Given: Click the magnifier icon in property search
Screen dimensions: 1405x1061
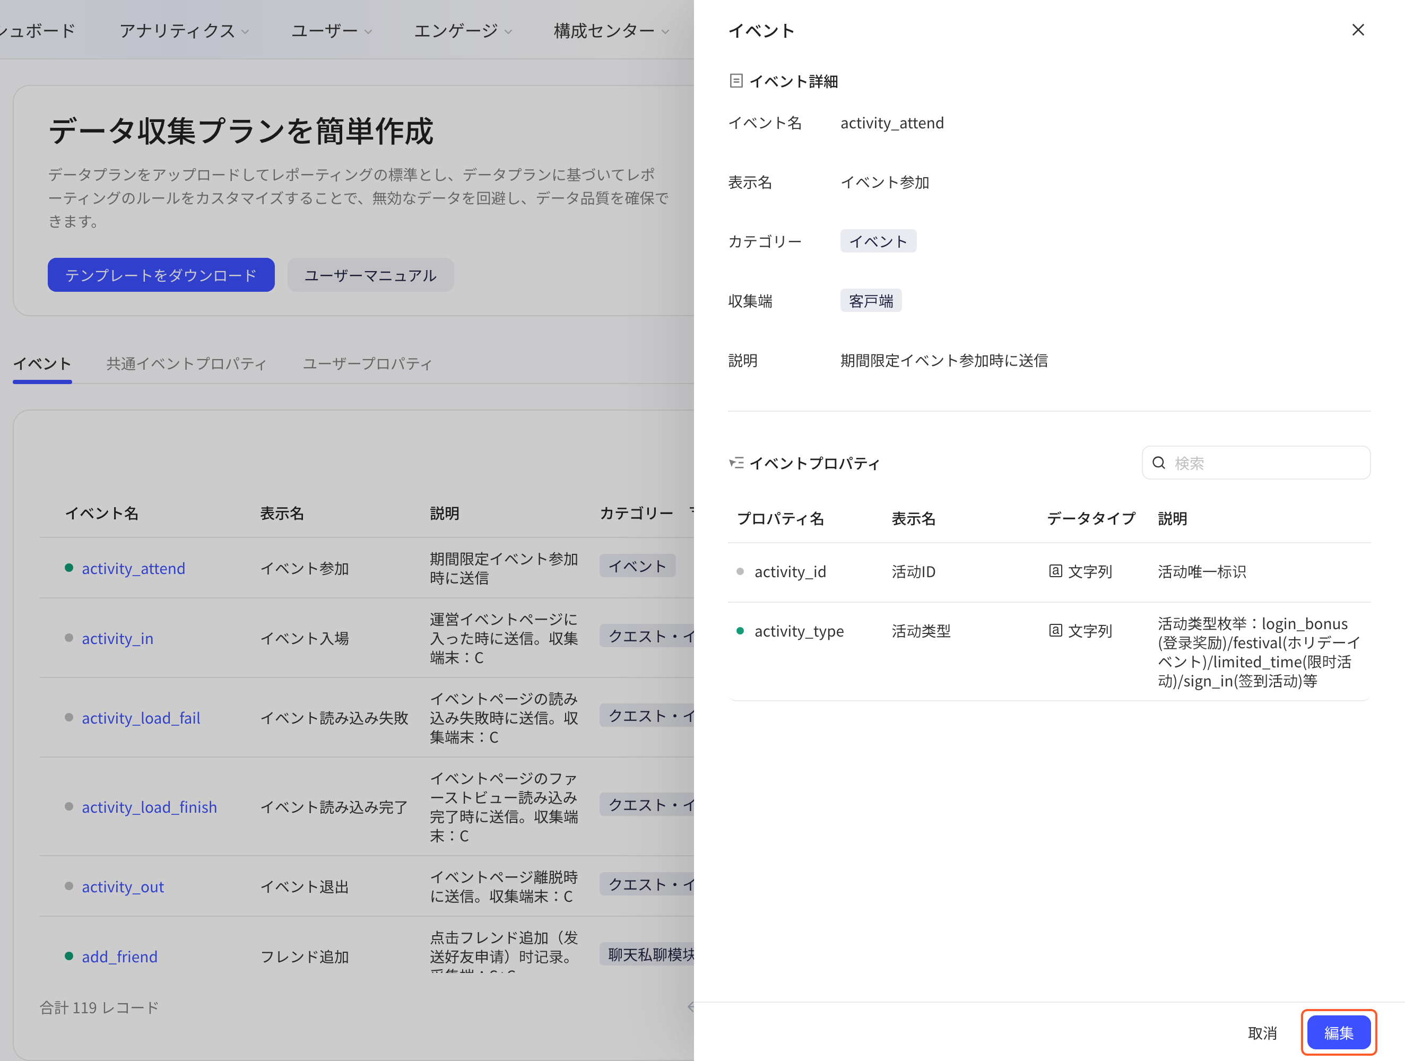Looking at the screenshot, I should (x=1159, y=463).
